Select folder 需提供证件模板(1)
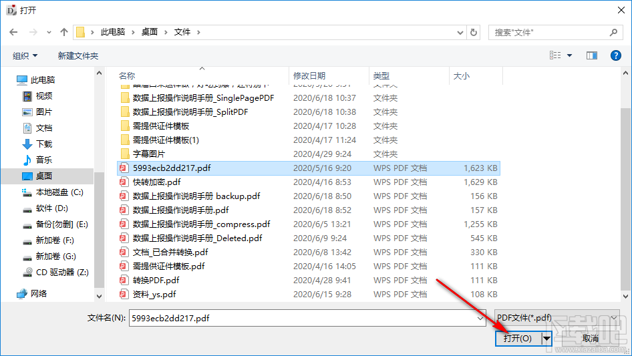The image size is (632, 356). click(166, 140)
